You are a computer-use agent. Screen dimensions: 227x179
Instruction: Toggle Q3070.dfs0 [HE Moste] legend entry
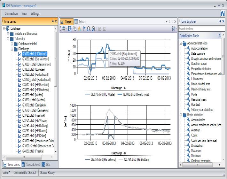click(x=100, y=94)
